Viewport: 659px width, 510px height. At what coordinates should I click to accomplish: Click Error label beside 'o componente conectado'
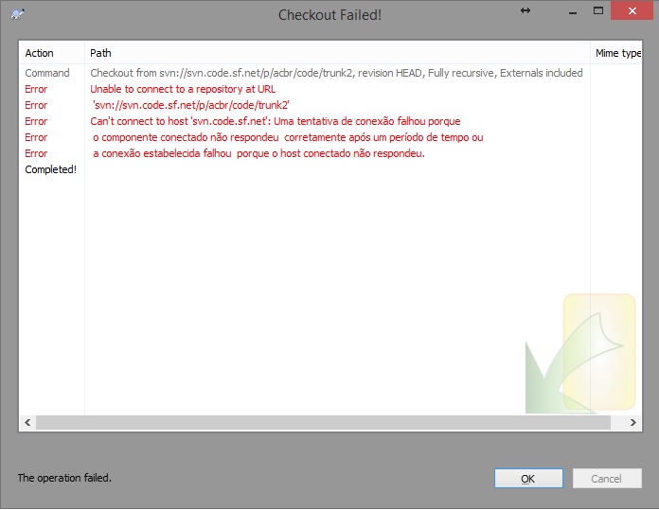pyautogui.click(x=36, y=137)
